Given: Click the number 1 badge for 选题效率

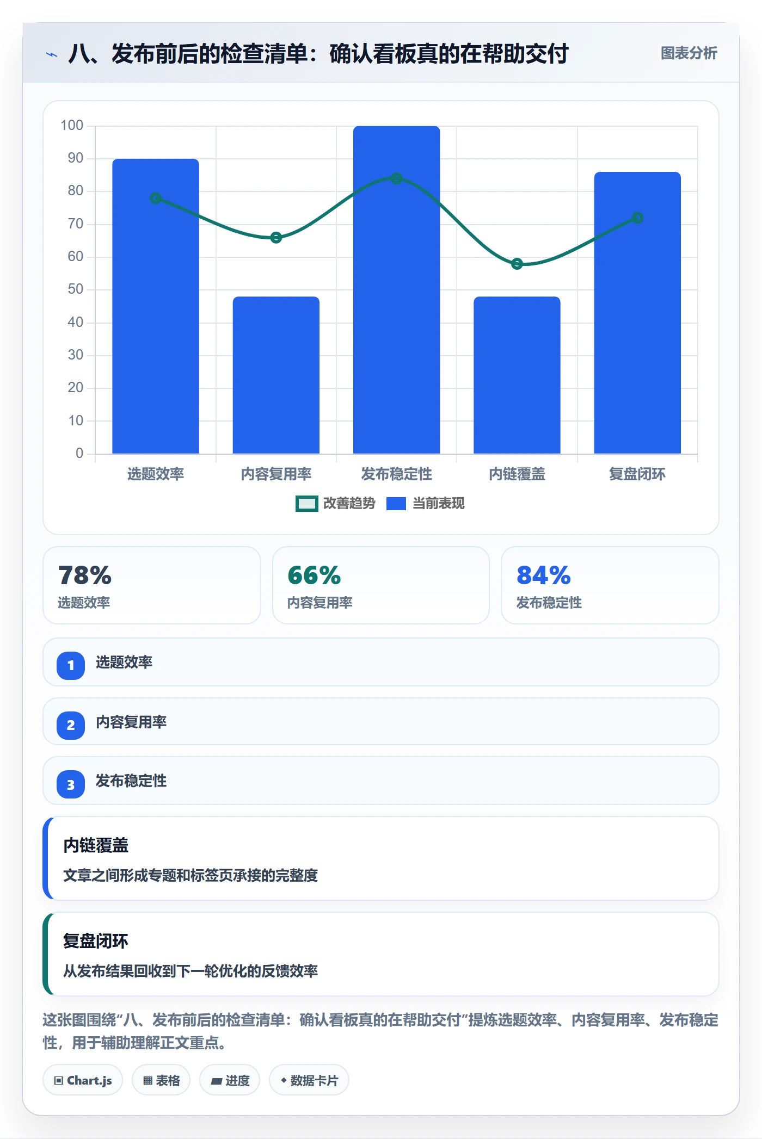Looking at the screenshot, I should click(71, 665).
